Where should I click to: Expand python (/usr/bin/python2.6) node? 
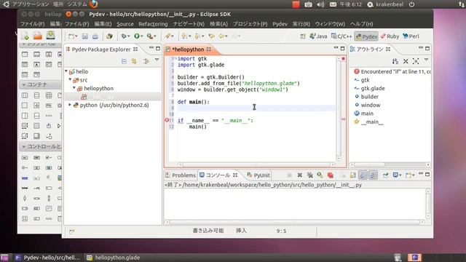click(x=70, y=105)
